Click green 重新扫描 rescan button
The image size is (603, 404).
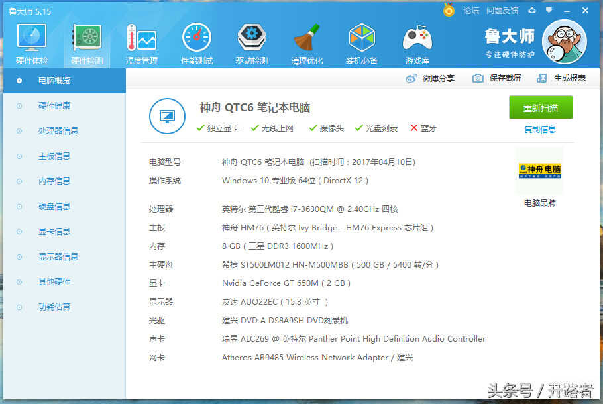click(x=541, y=108)
